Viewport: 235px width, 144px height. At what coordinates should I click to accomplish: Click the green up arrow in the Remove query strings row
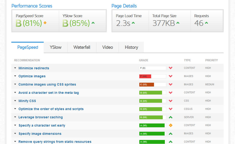pyautogui.click(x=171, y=142)
